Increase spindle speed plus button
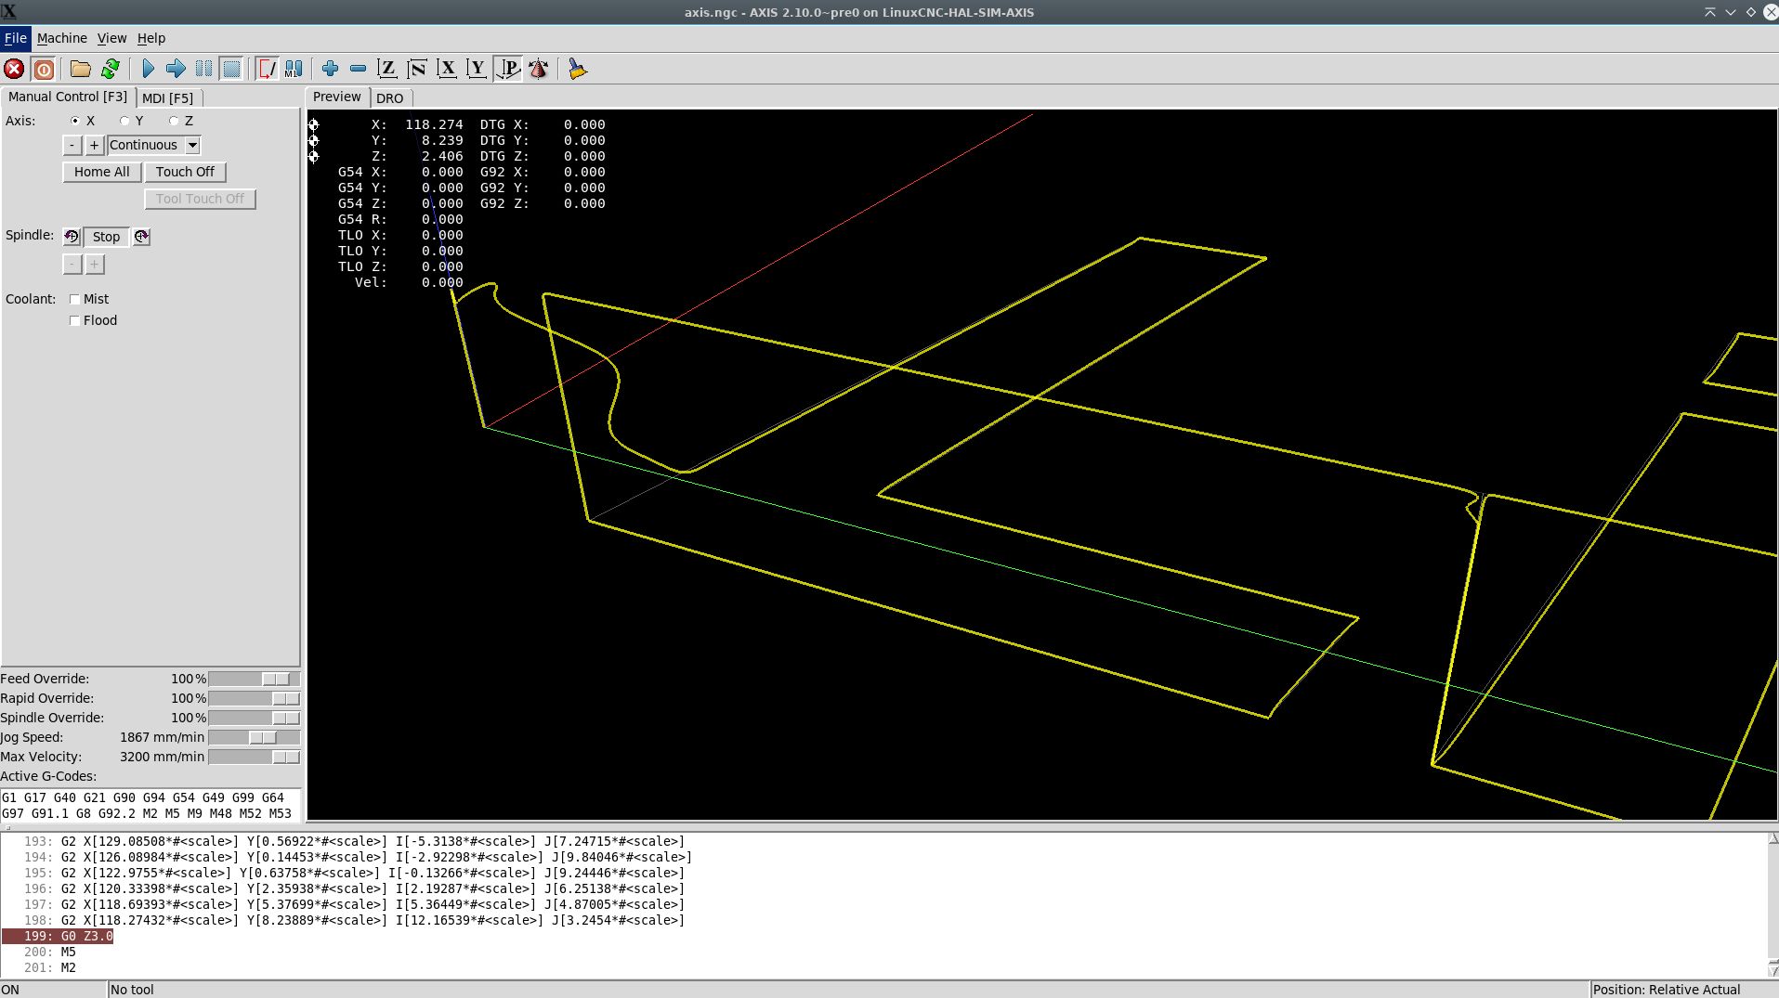The width and height of the screenshot is (1779, 998). [94, 265]
